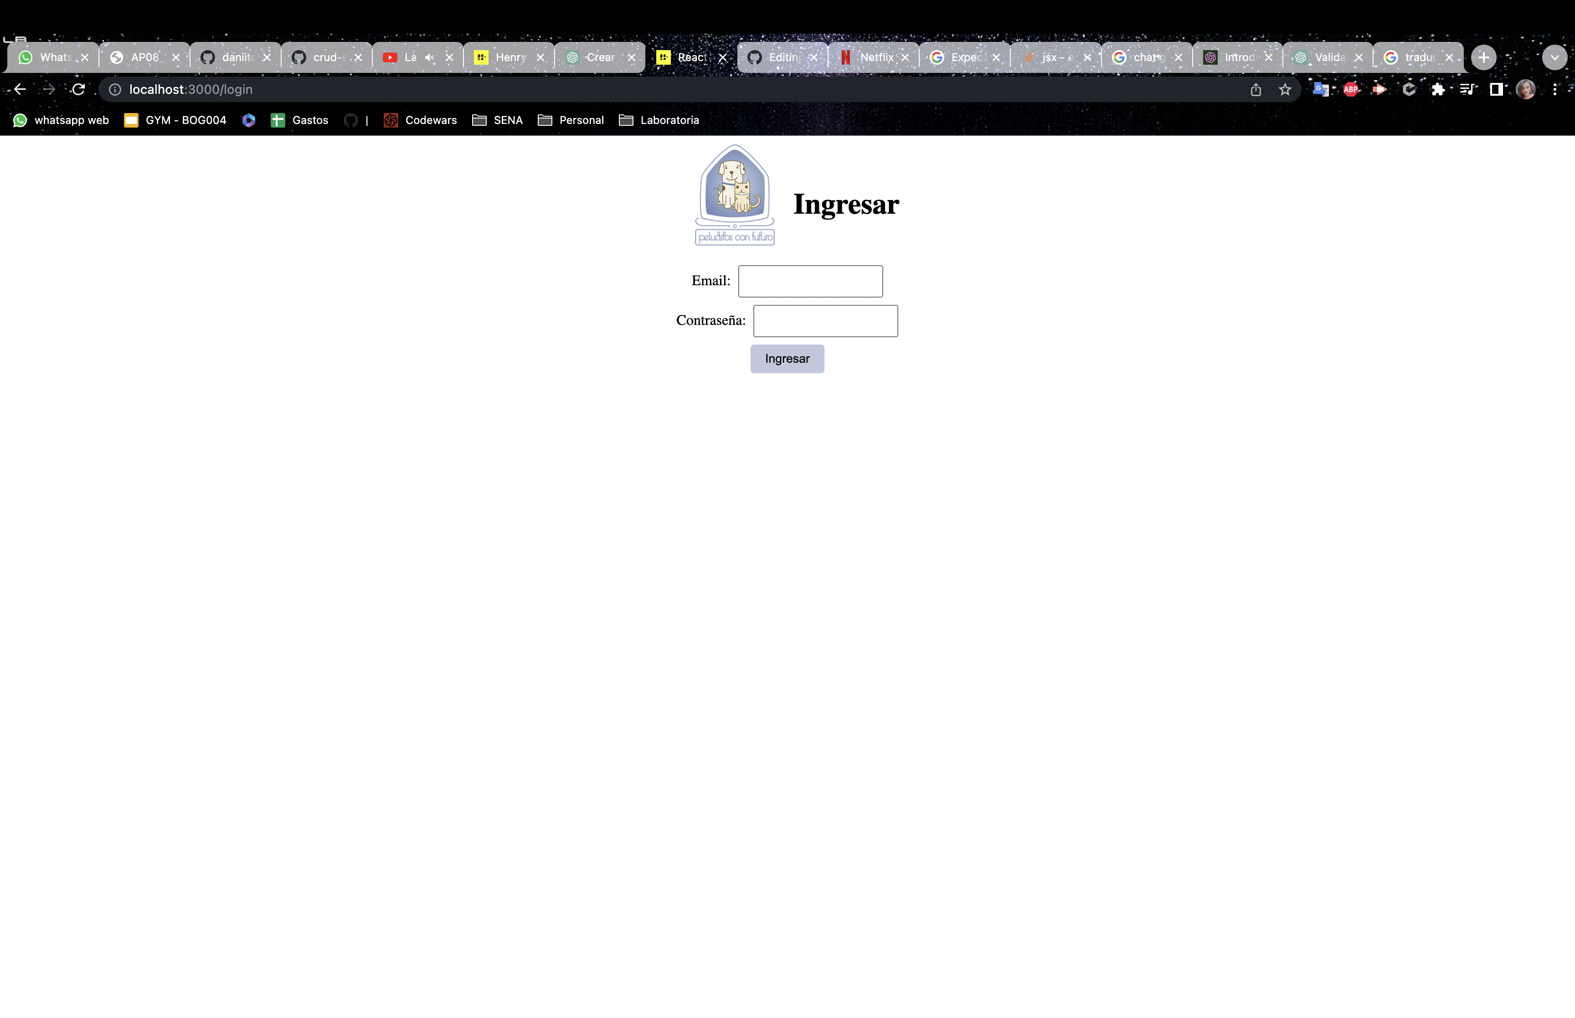Click the Google Translate extension icon
Screen dimensions: 1575x1018
pos(1321,89)
